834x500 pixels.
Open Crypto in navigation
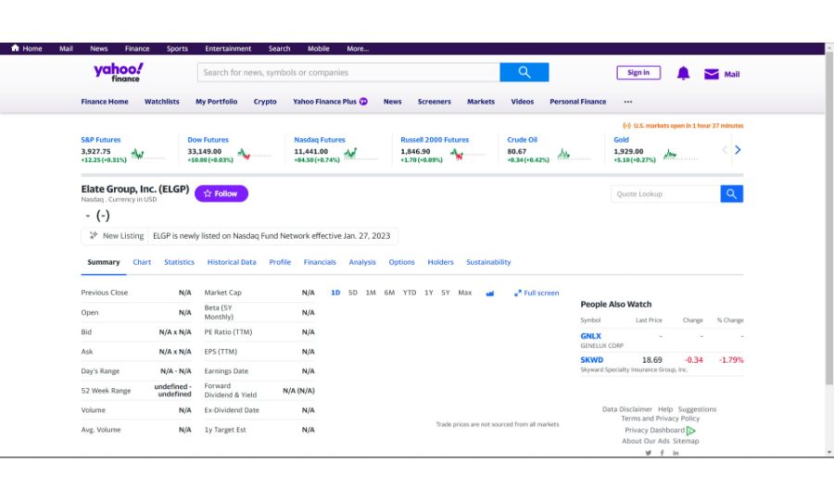pos(265,102)
